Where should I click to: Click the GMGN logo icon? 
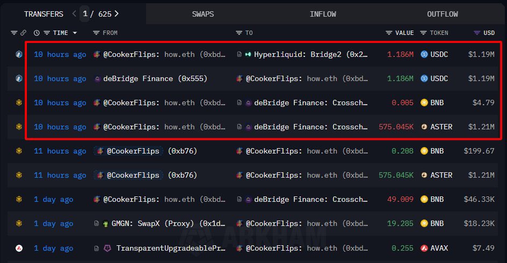point(105,224)
